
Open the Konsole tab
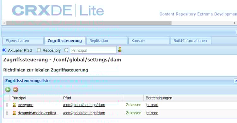click(x=149, y=41)
